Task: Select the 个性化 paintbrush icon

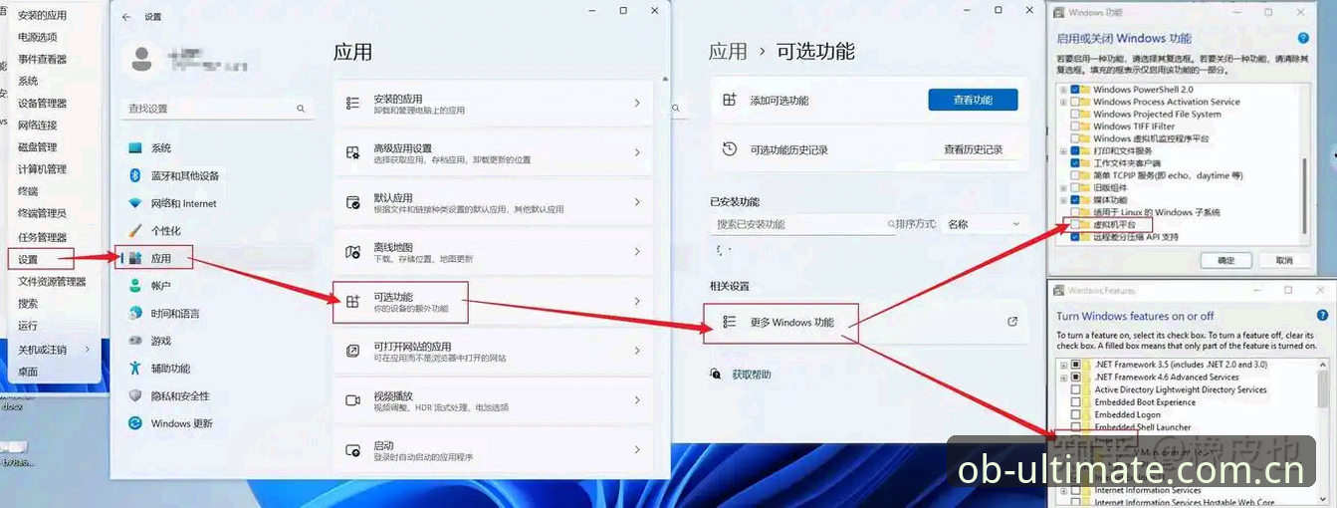Action: pyautogui.click(x=135, y=230)
